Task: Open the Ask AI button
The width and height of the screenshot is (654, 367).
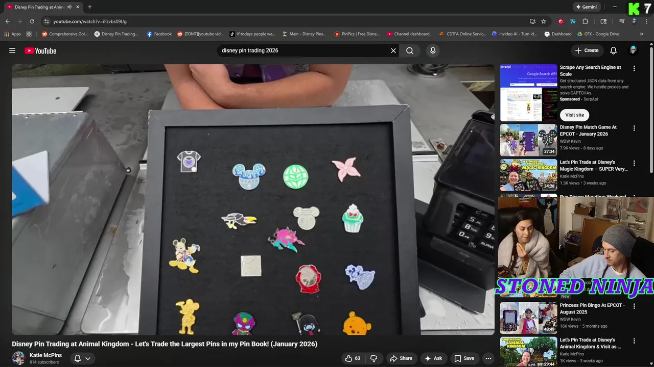Action: click(x=433, y=358)
